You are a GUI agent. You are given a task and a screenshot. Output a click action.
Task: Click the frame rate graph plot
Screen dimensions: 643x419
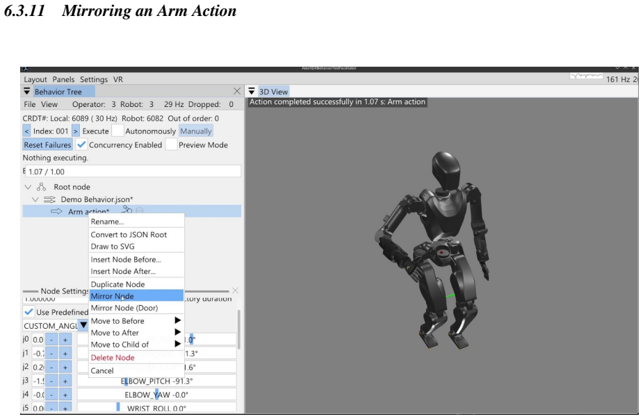(x=587, y=76)
